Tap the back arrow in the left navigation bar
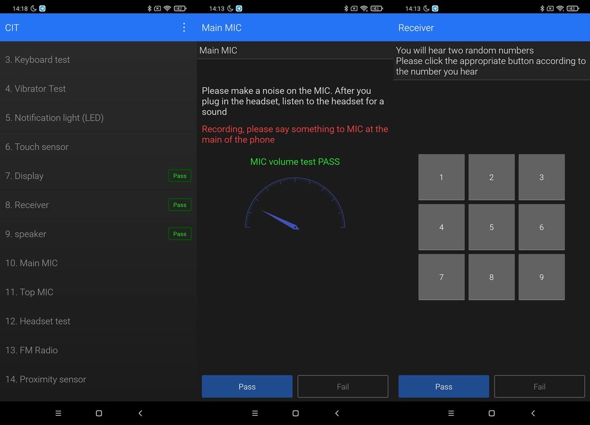The width and height of the screenshot is (590, 425). tap(140, 413)
